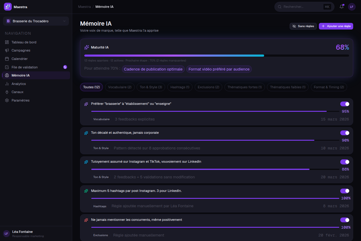361x241 pixels.
Task: Filter by Format & Timing (2)
Action: (x=329, y=87)
